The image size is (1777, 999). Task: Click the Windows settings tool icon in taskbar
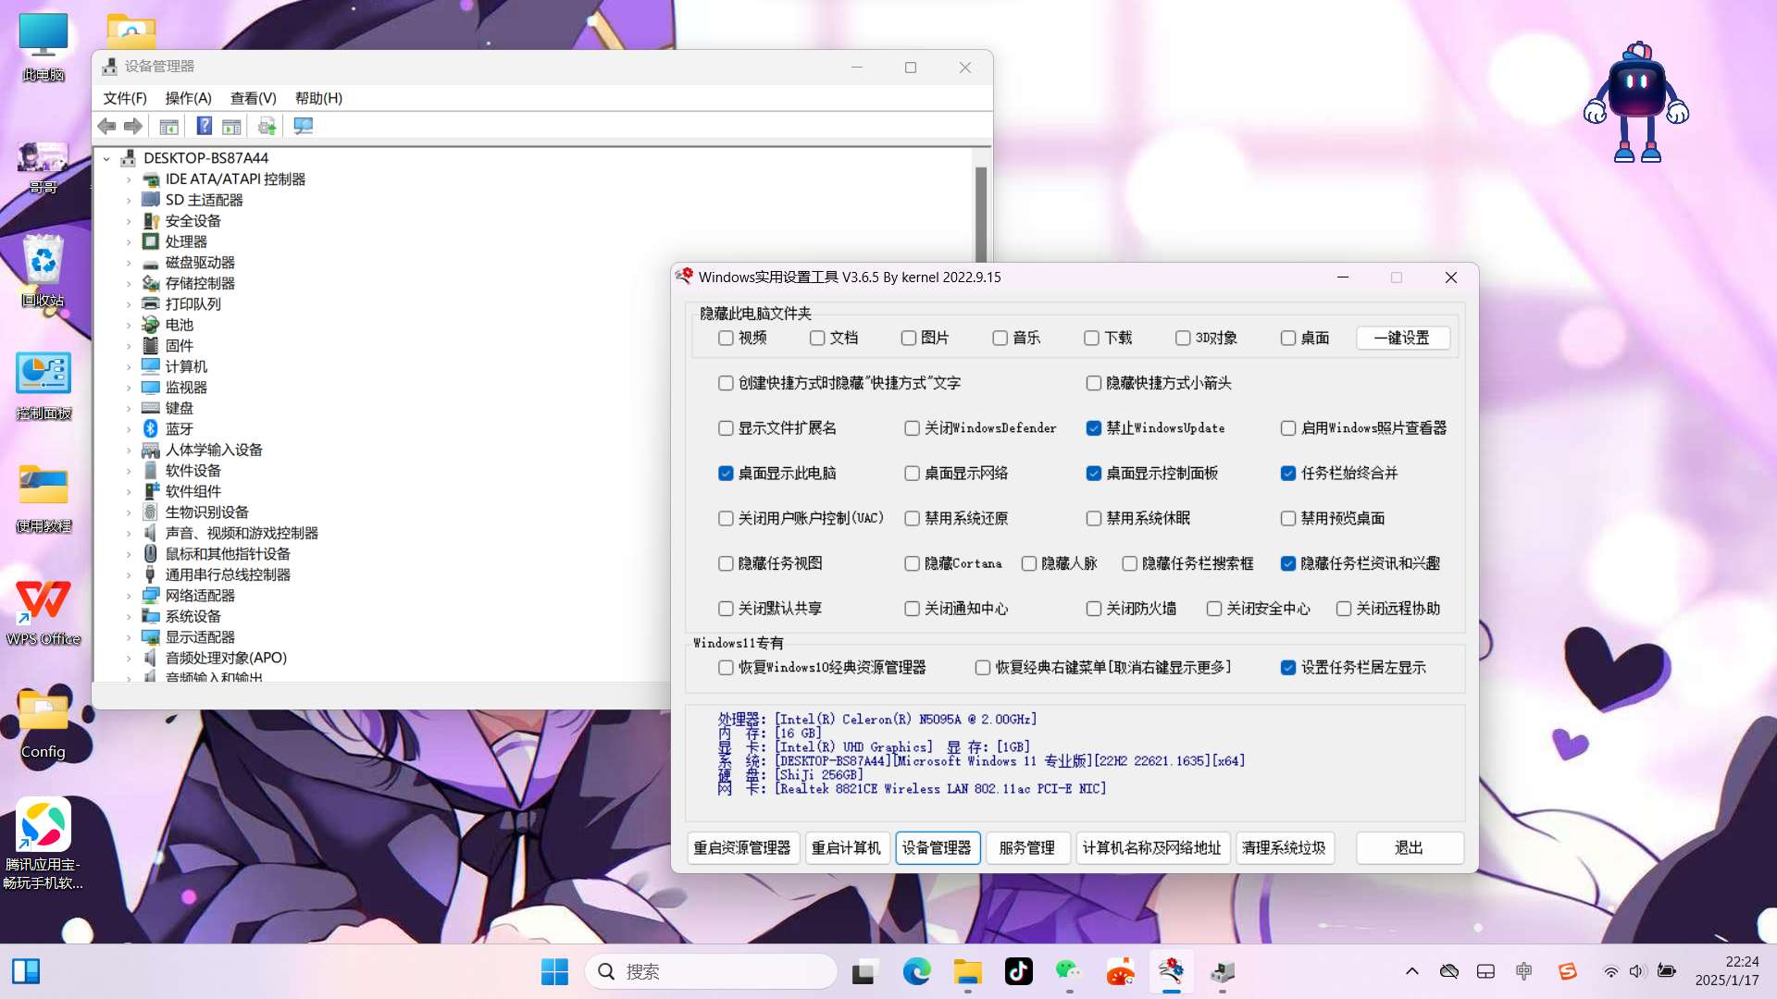point(1171,971)
